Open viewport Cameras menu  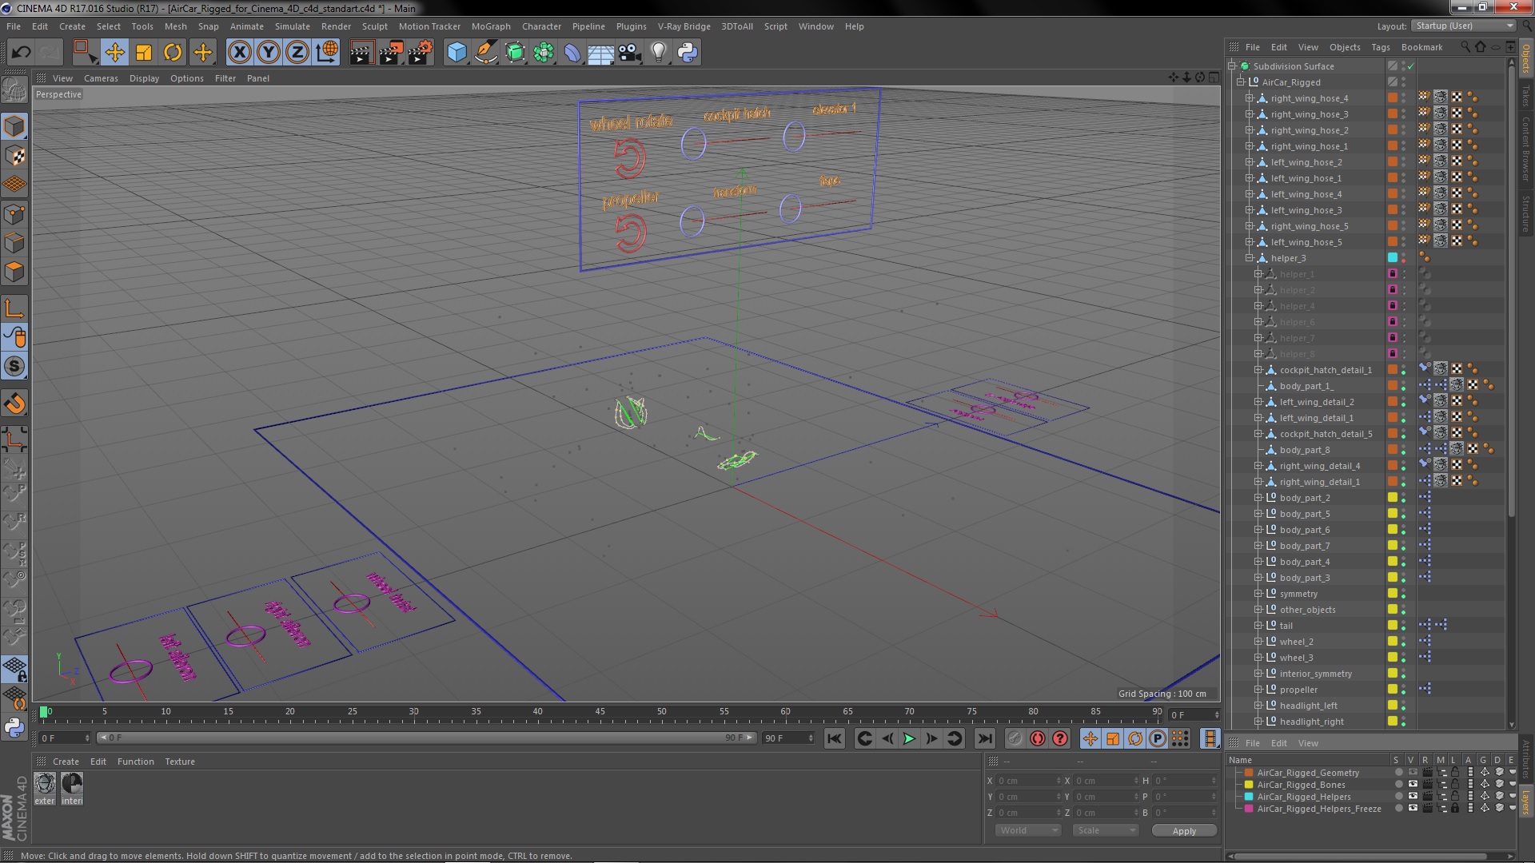(x=101, y=78)
